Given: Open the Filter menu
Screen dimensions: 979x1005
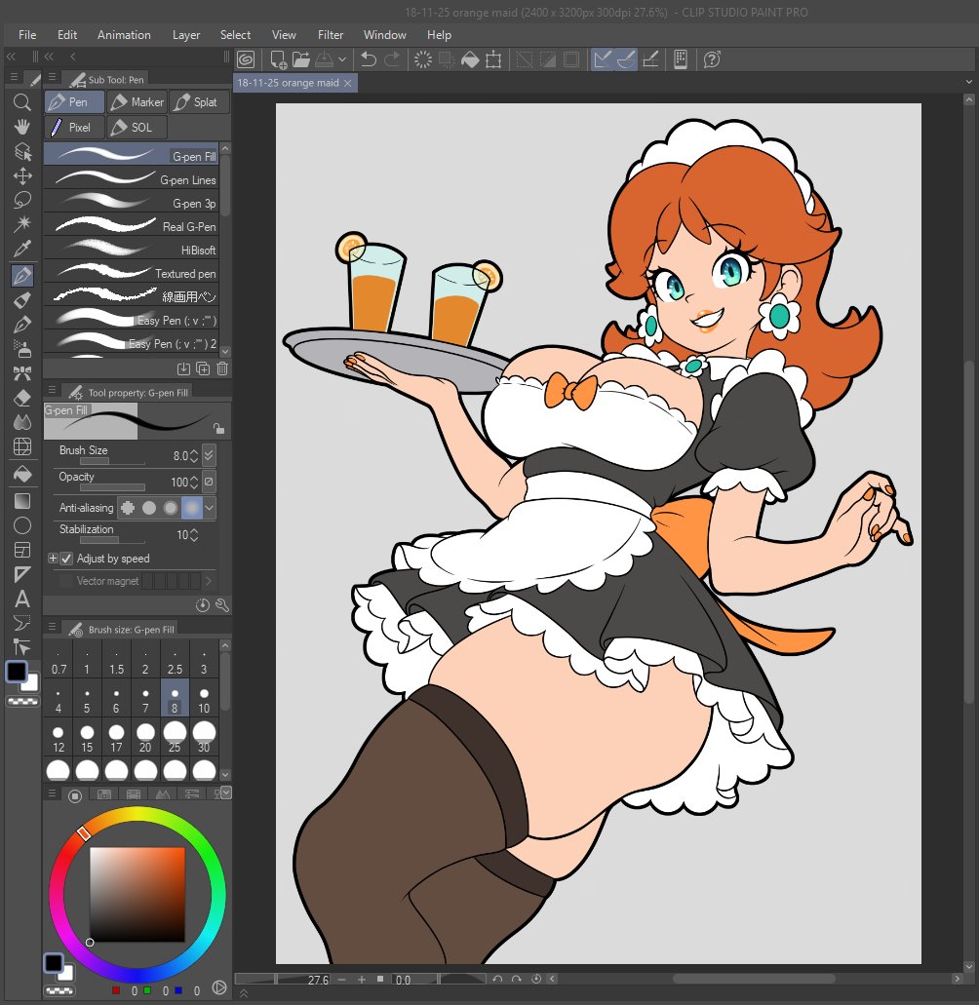Looking at the screenshot, I should tap(331, 34).
